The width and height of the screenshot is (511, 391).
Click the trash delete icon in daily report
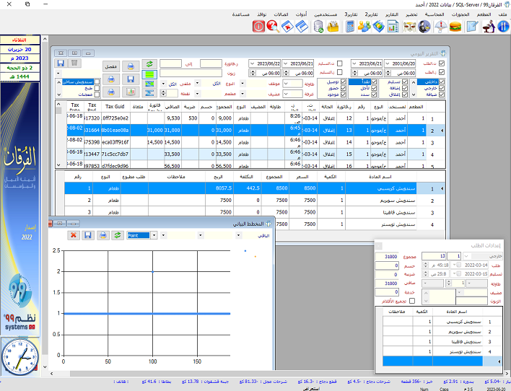pos(73,64)
